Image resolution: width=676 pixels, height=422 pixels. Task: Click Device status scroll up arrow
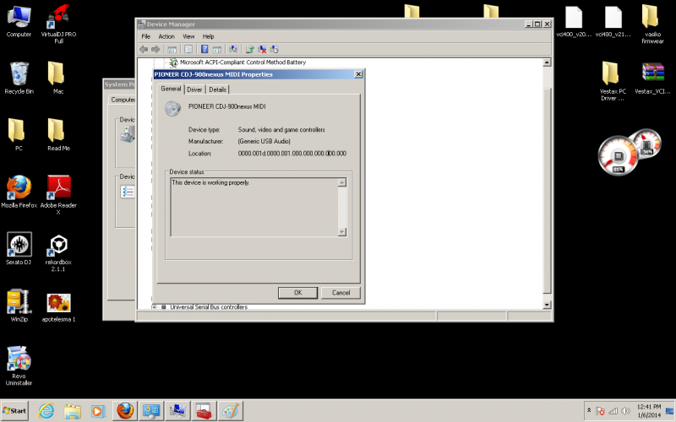(x=342, y=182)
